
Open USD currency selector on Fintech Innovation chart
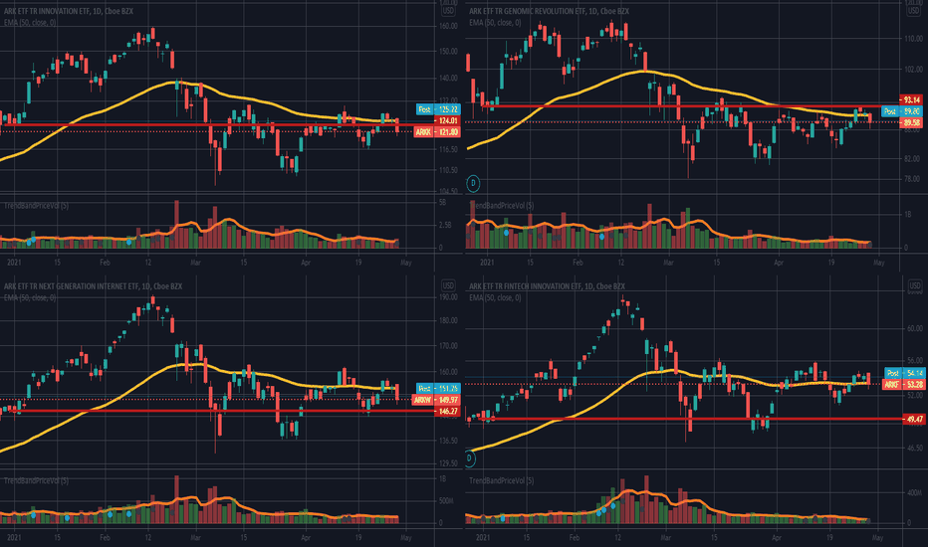pyautogui.click(x=914, y=285)
